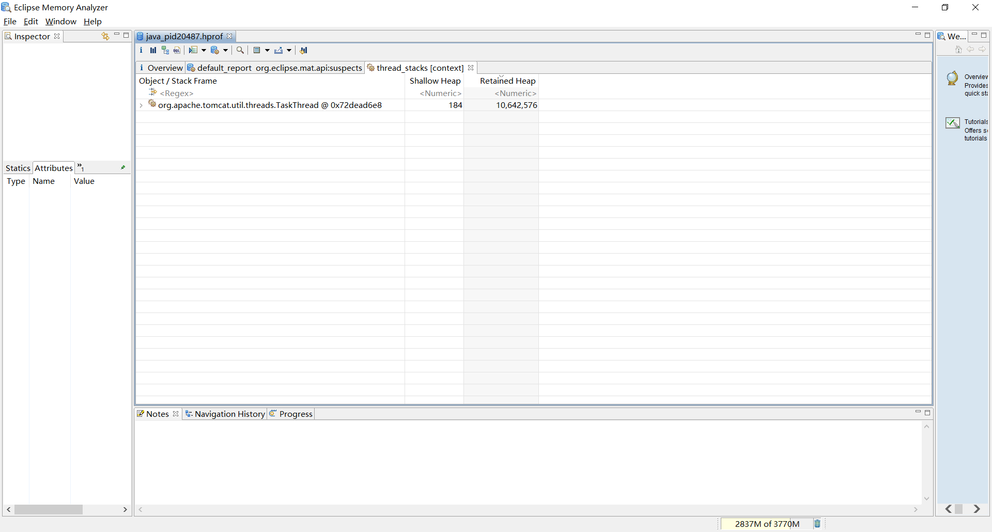The image size is (992, 532).
Task: Compare to another heap dump icon
Action: pos(304,50)
